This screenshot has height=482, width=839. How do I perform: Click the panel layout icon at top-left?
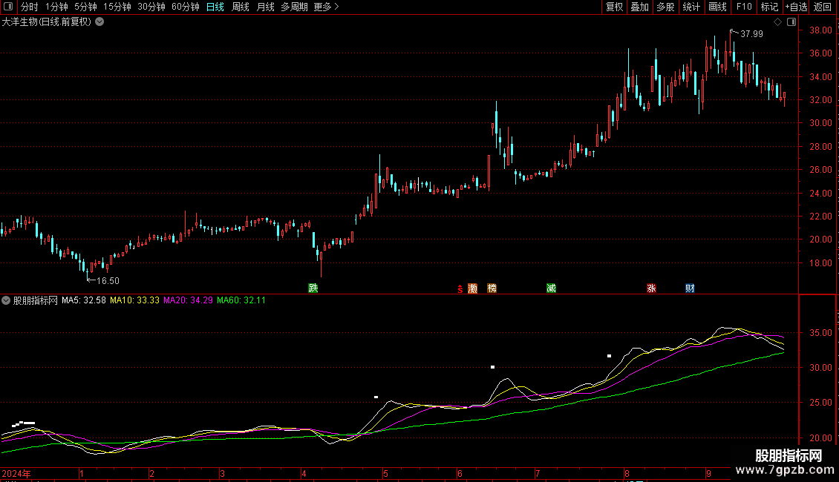click(8, 7)
